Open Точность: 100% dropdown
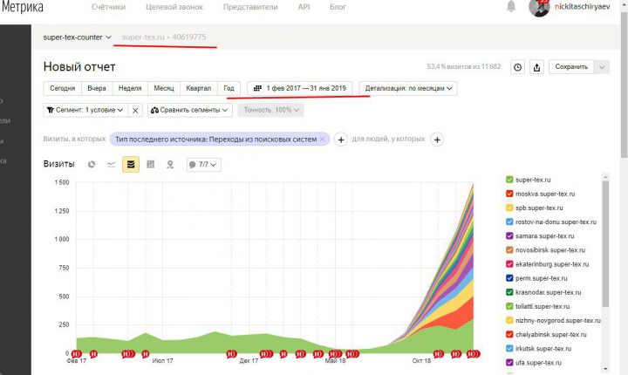 click(270, 110)
